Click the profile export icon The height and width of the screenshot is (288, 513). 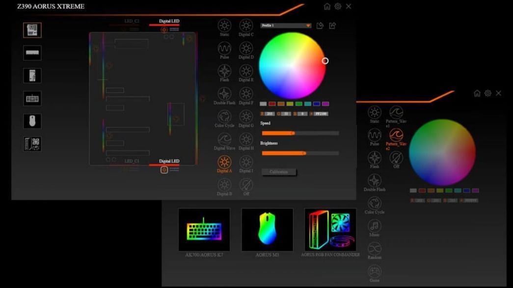pos(332,25)
